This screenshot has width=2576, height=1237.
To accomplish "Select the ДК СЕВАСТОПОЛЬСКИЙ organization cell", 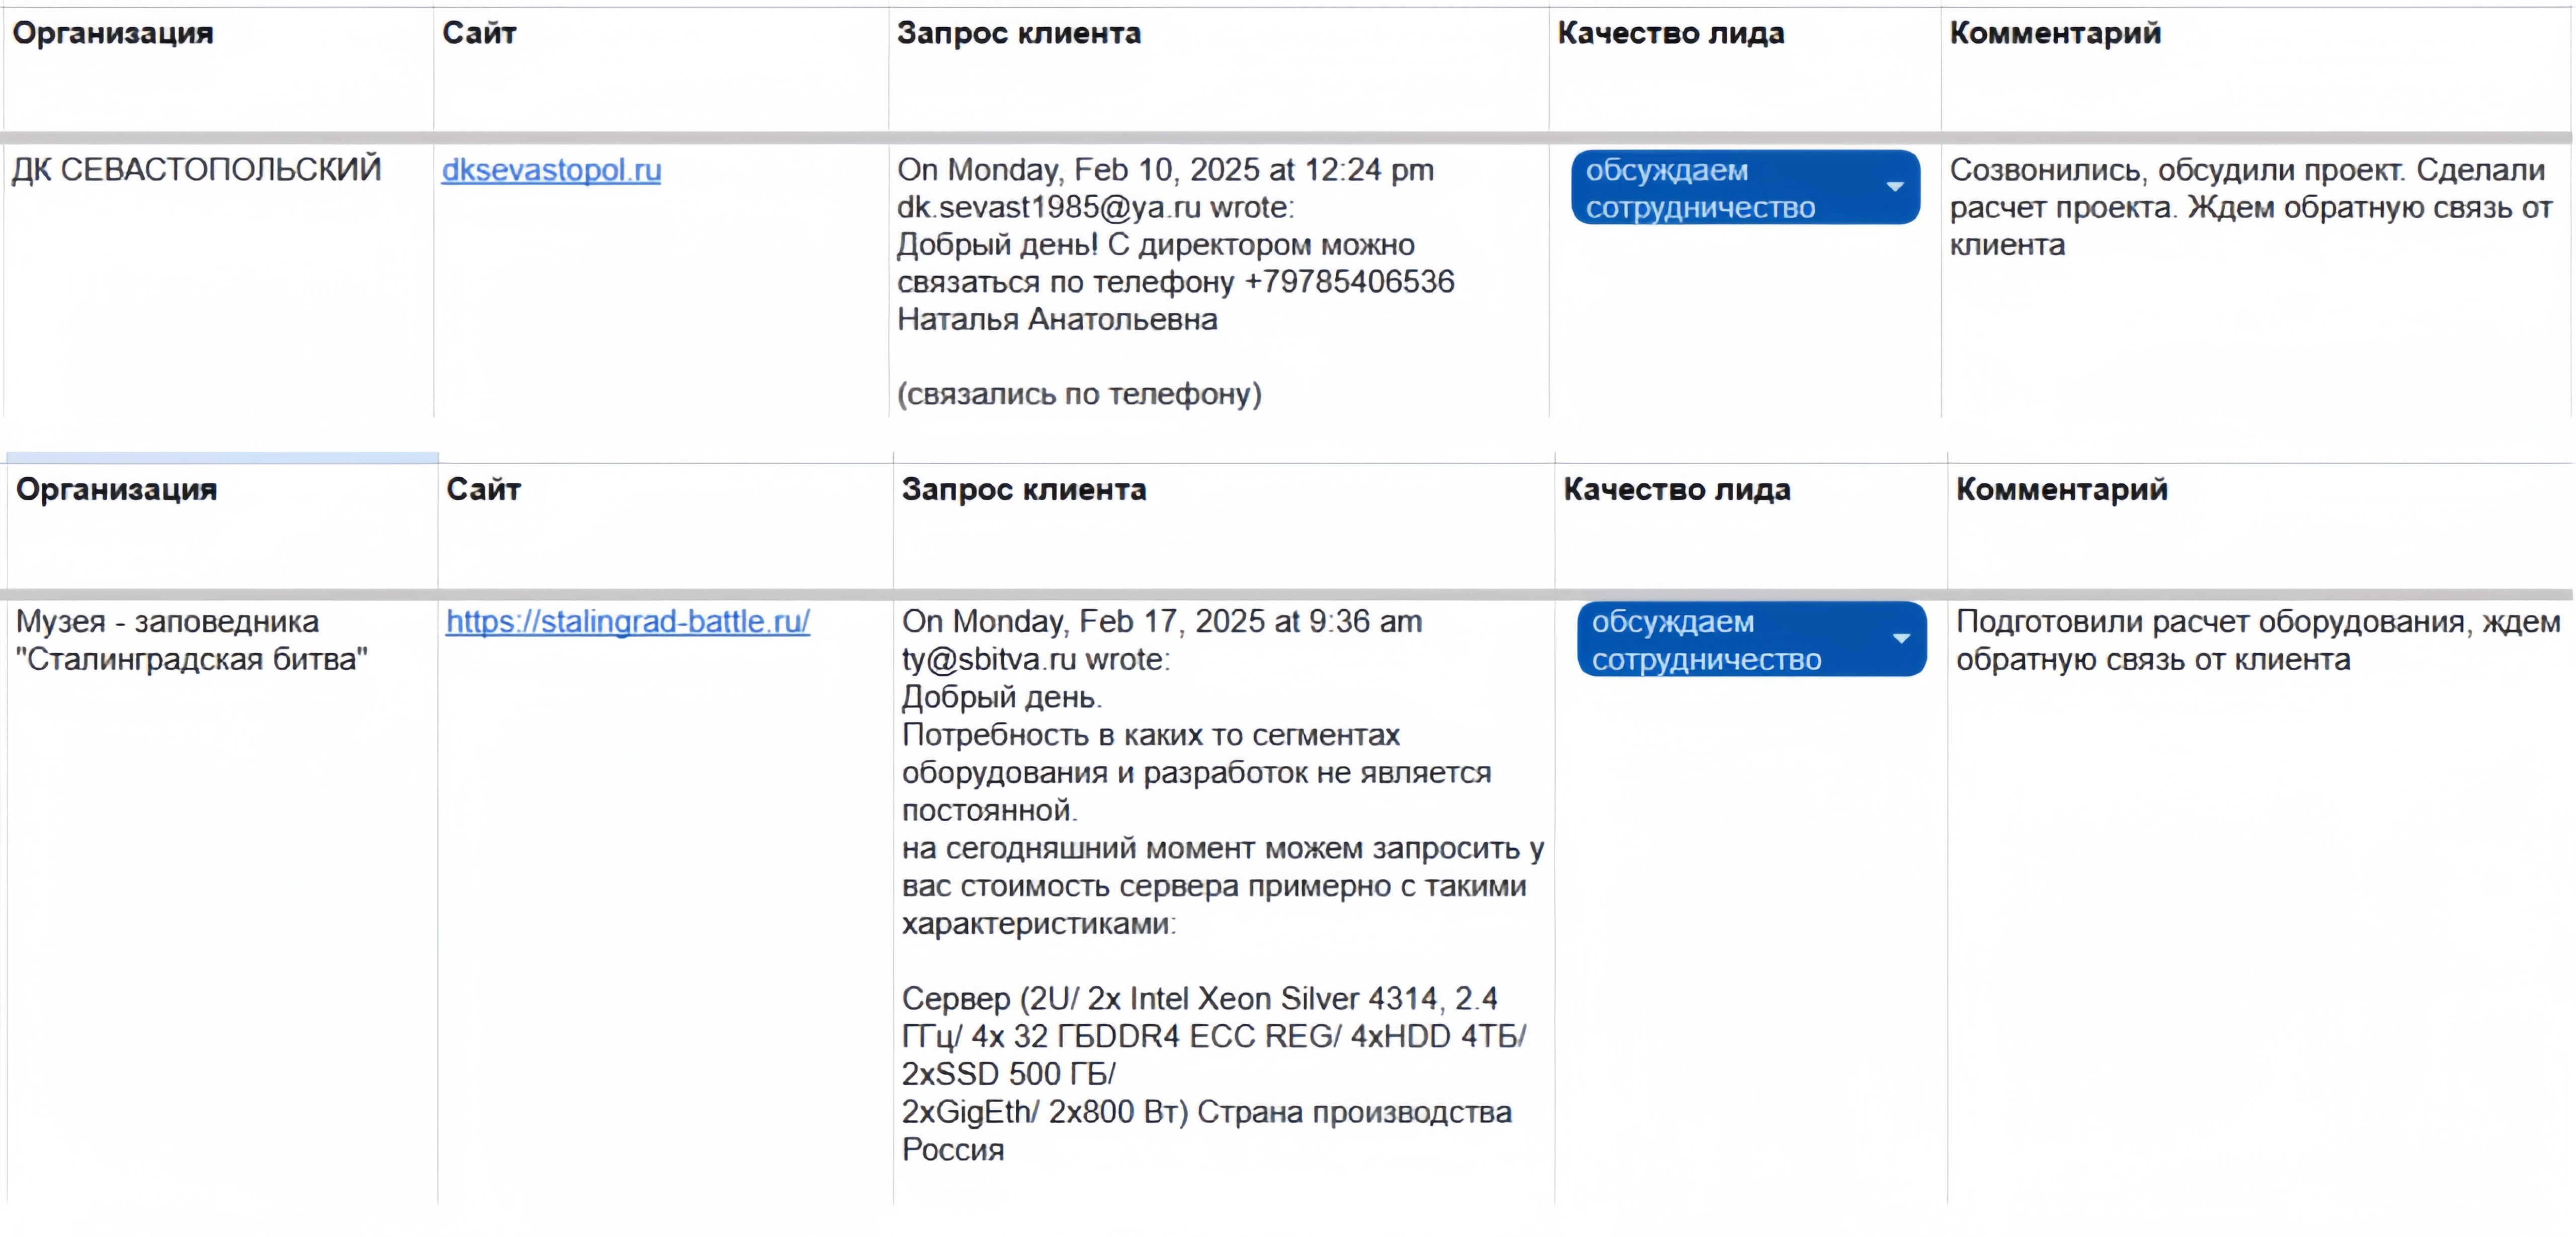I will click(x=196, y=170).
